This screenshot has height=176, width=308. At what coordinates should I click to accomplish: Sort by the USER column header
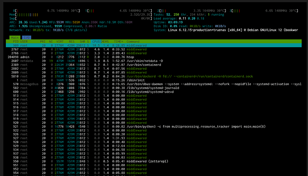tap(24, 41)
